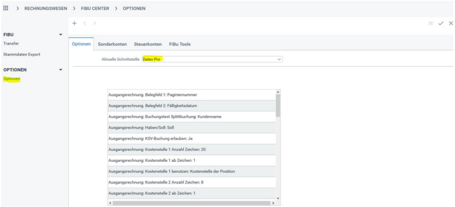Save with the checkmark icon
Screen dimensions: 455x207
click(441, 23)
